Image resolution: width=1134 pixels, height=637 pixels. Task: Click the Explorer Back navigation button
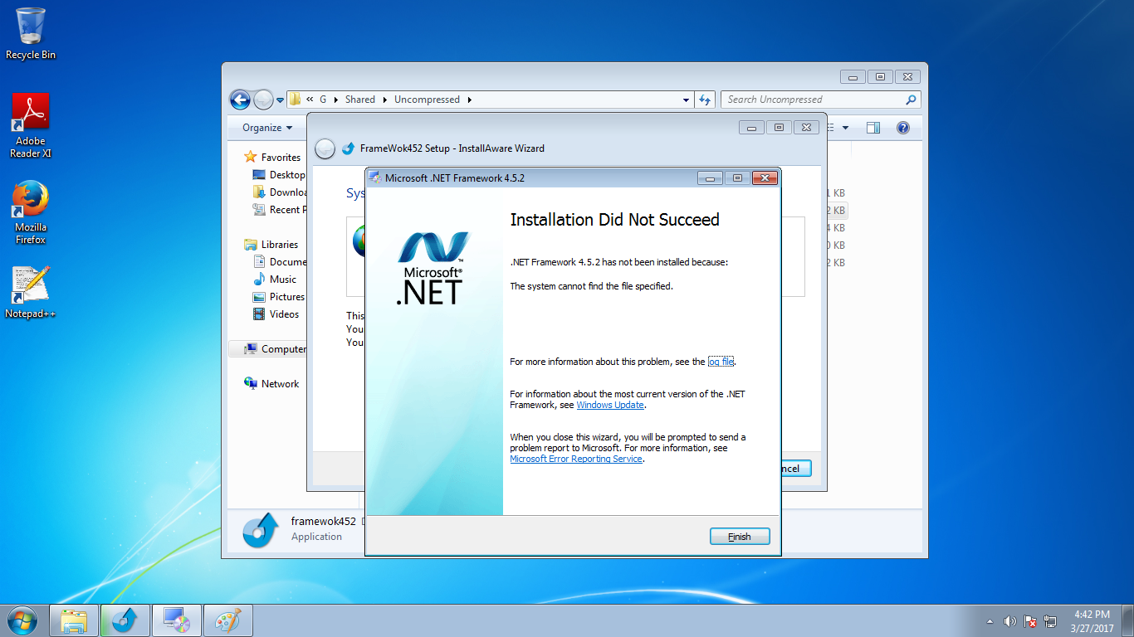[x=240, y=100]
